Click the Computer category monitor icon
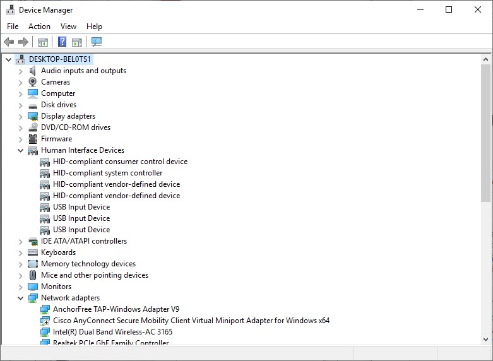The height and width of the screenshot is (361, 493). click(33, 93)
